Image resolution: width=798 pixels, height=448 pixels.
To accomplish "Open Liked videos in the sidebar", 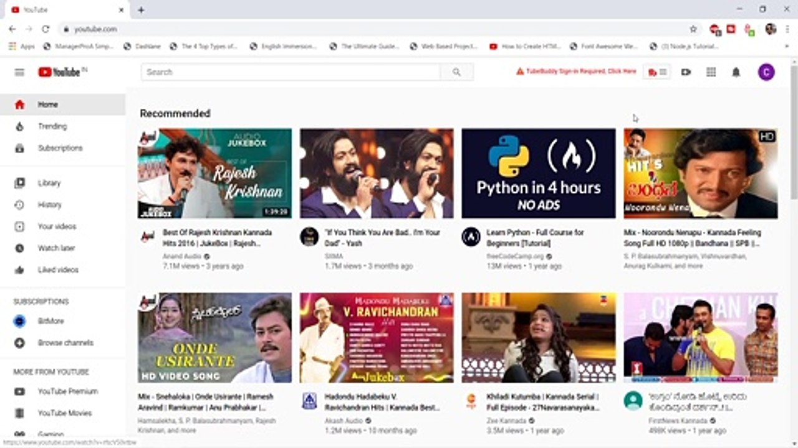I will pyautogui.click(x=62, y=270).
